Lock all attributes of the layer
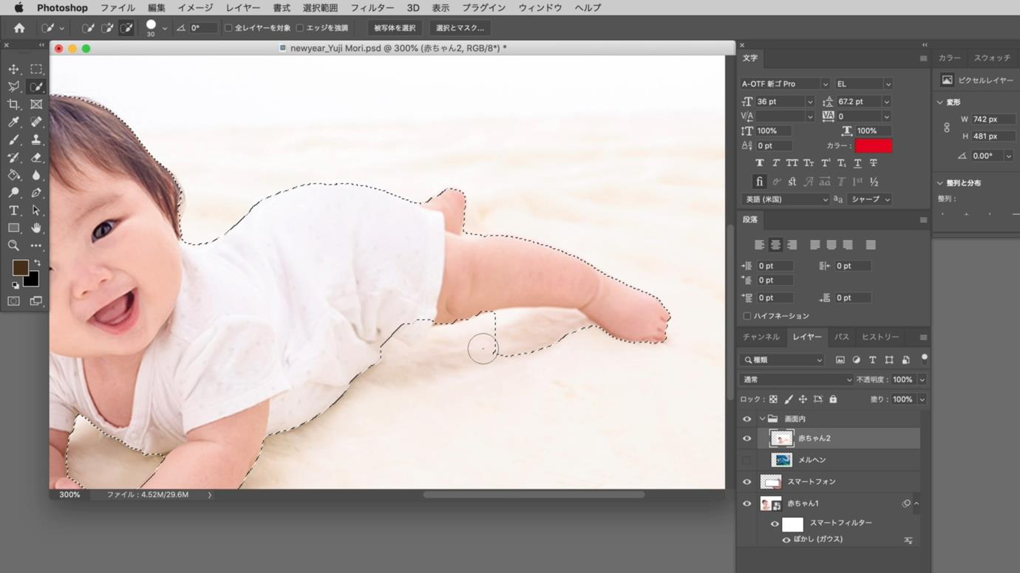Image resolution: width=1020 pixels, height=573 pixels. tap(833, 399)
